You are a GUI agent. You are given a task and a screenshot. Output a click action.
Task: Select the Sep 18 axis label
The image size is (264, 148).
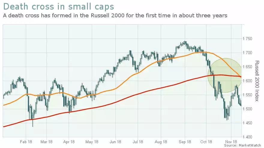coord(185,142)
